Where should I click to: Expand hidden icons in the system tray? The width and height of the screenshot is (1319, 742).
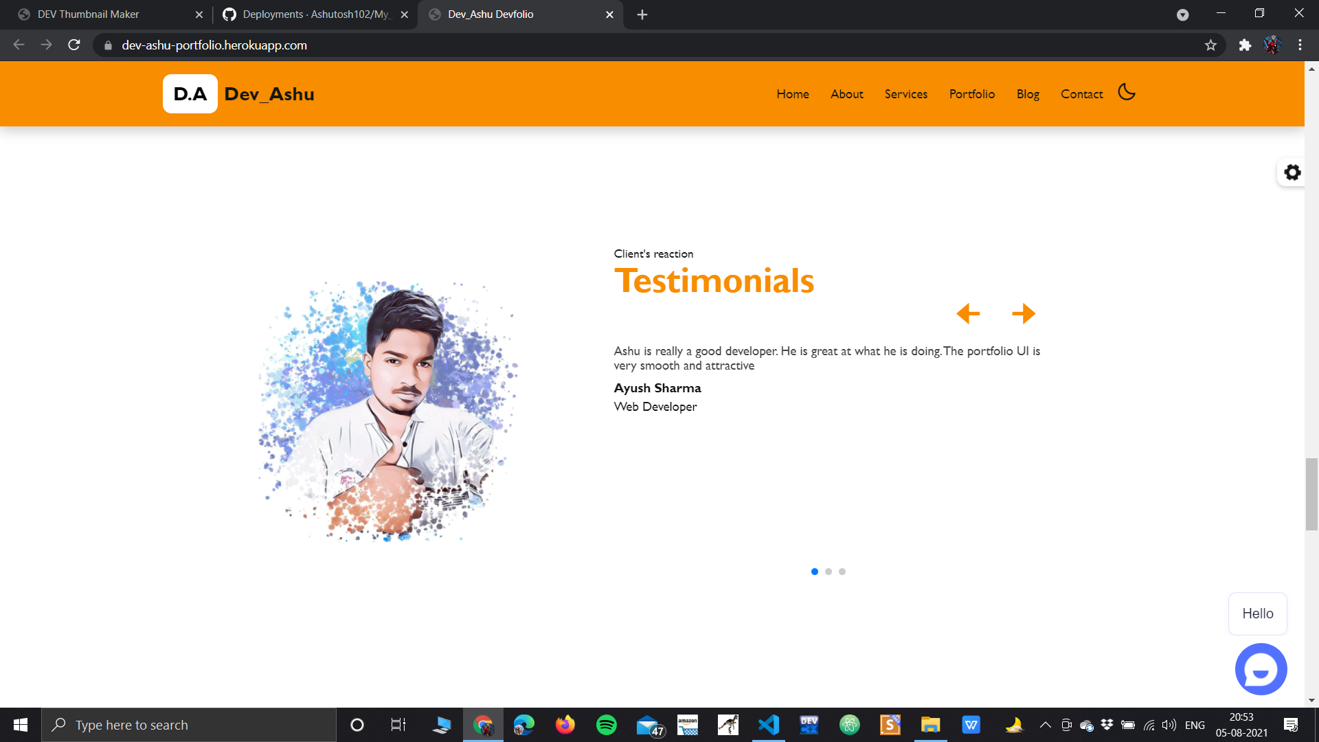point(1045,724)
